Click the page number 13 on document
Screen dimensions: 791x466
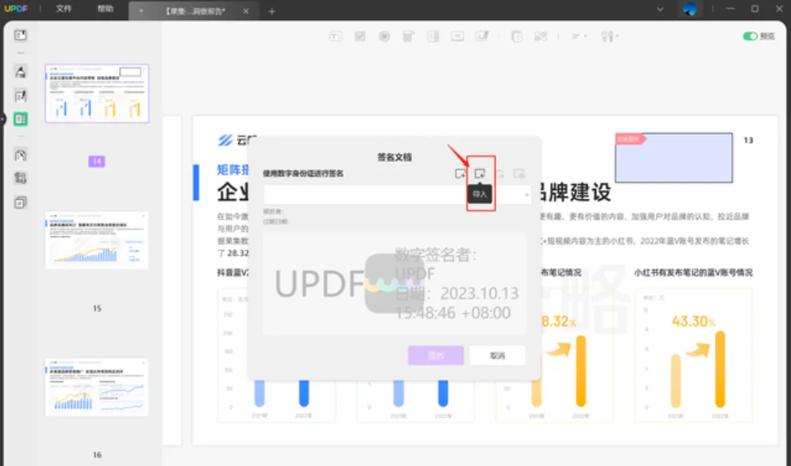[748, 141]
